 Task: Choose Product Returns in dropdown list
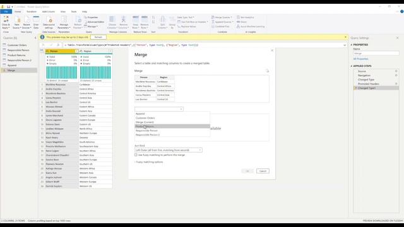(x=172, y=126)
